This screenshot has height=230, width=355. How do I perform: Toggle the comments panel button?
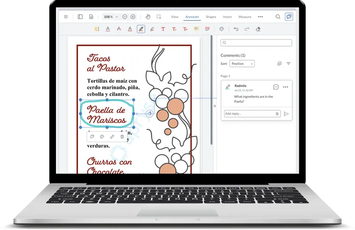tap(289, 17)
